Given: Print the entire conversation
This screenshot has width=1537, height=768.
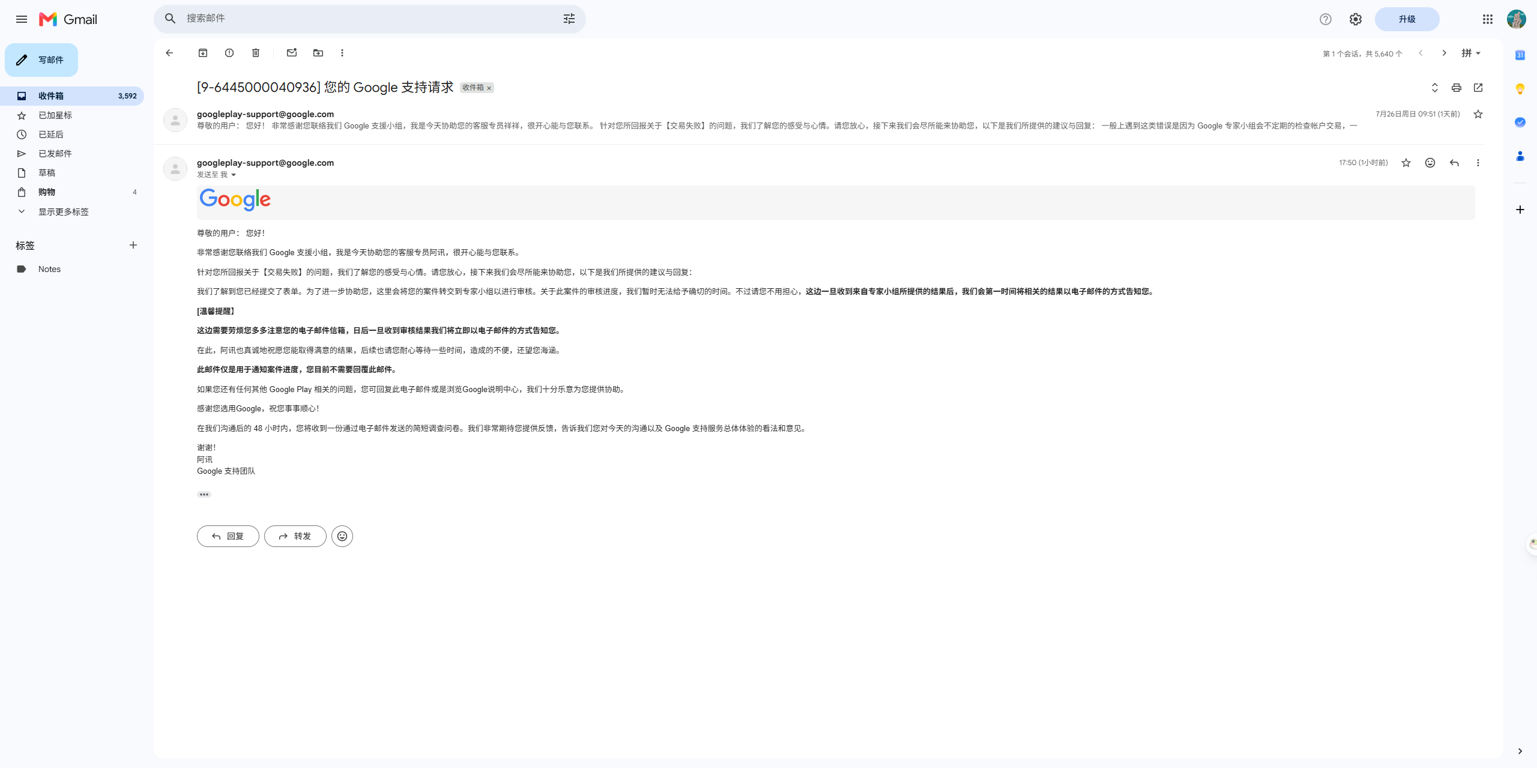Looking at the screenshot, I should [x=1457, y=88].
